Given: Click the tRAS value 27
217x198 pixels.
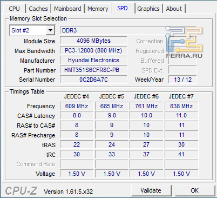Looking at the screenshot, I should pos(146,144).
